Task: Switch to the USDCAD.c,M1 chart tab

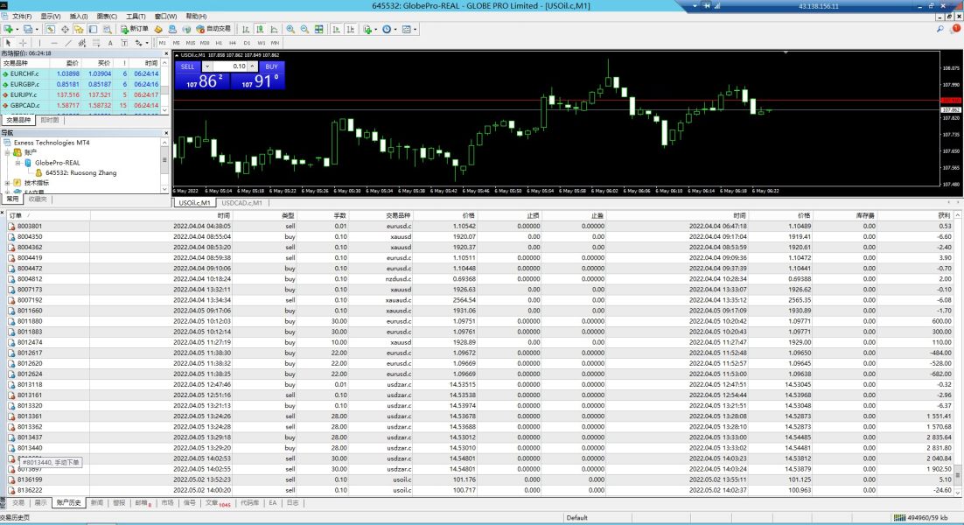Action: [x=241, y=203]
